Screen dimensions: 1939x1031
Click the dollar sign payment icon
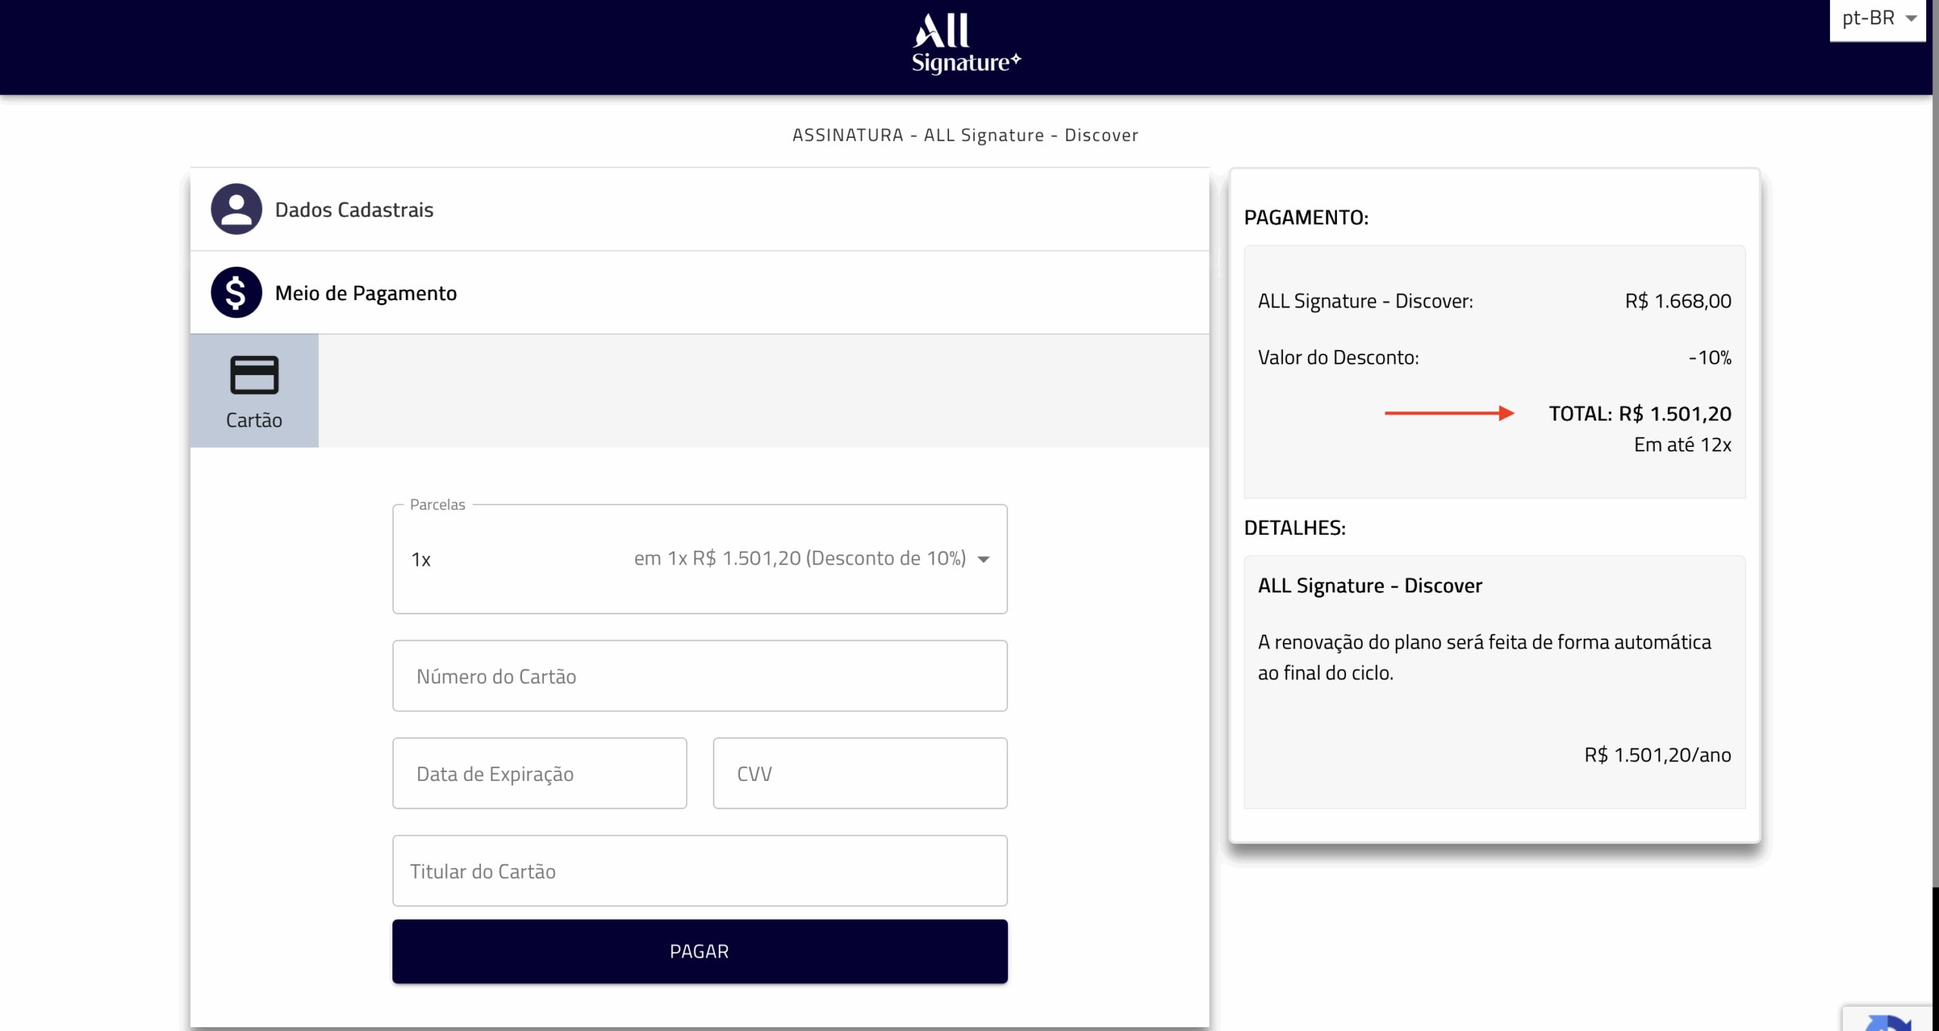[236, 292]
